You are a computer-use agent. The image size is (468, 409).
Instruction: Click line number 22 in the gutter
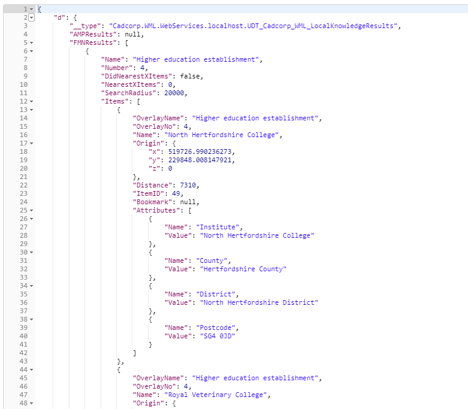tap(23, 185)
